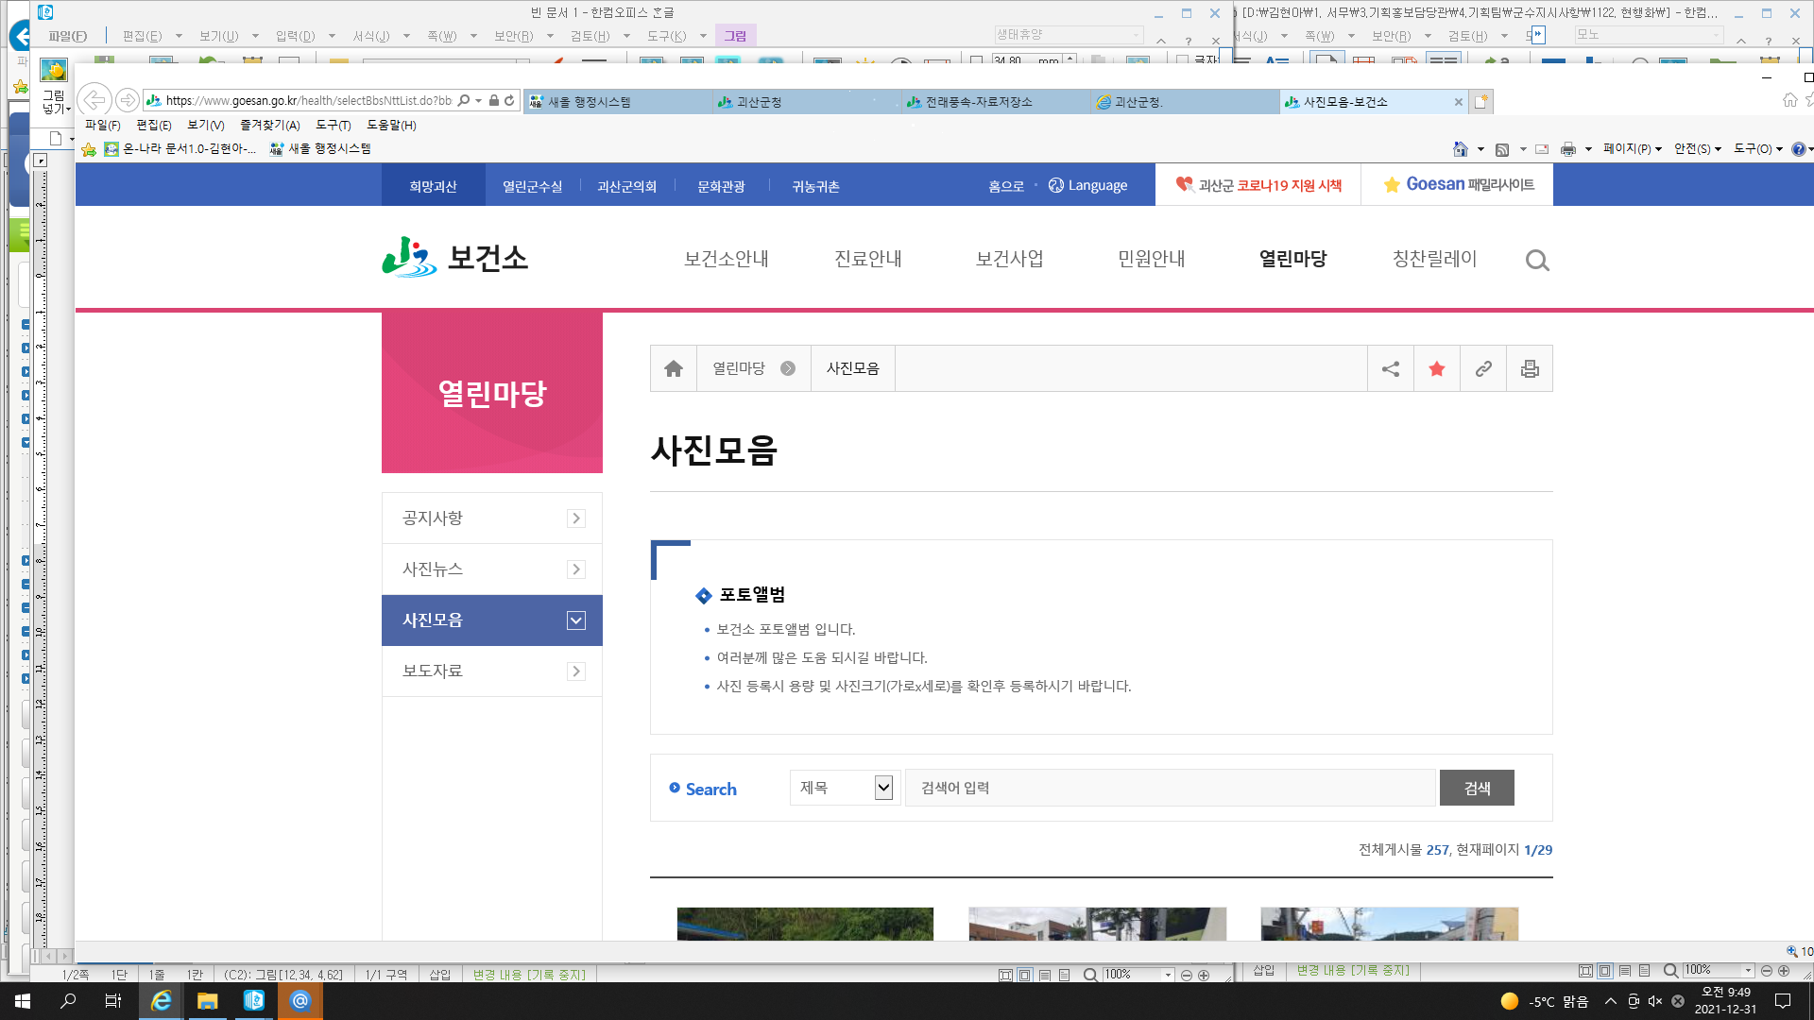The height and width of the screenshot is (1020, 1814).
Task: Open Internet Explorer from taskbar
Action: (162, 1001)
